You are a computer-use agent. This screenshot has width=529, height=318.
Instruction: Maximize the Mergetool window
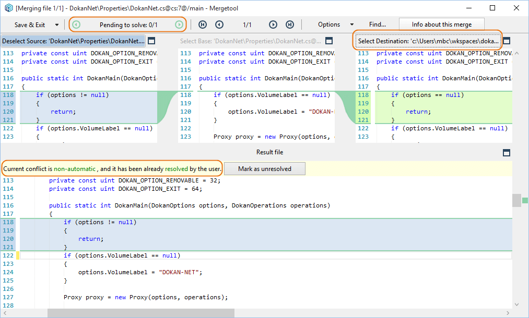point(492,8)
